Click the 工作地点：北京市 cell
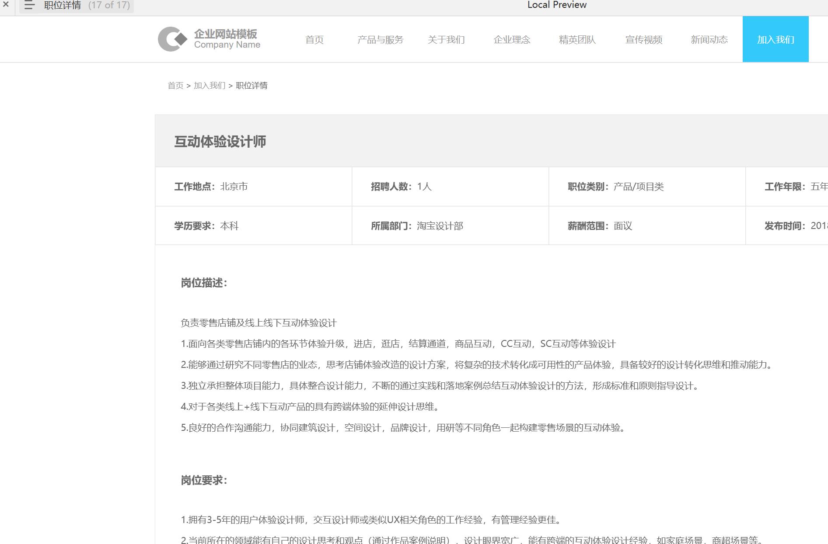The width and height of the screenshot is (828, 544). (254, 187)
